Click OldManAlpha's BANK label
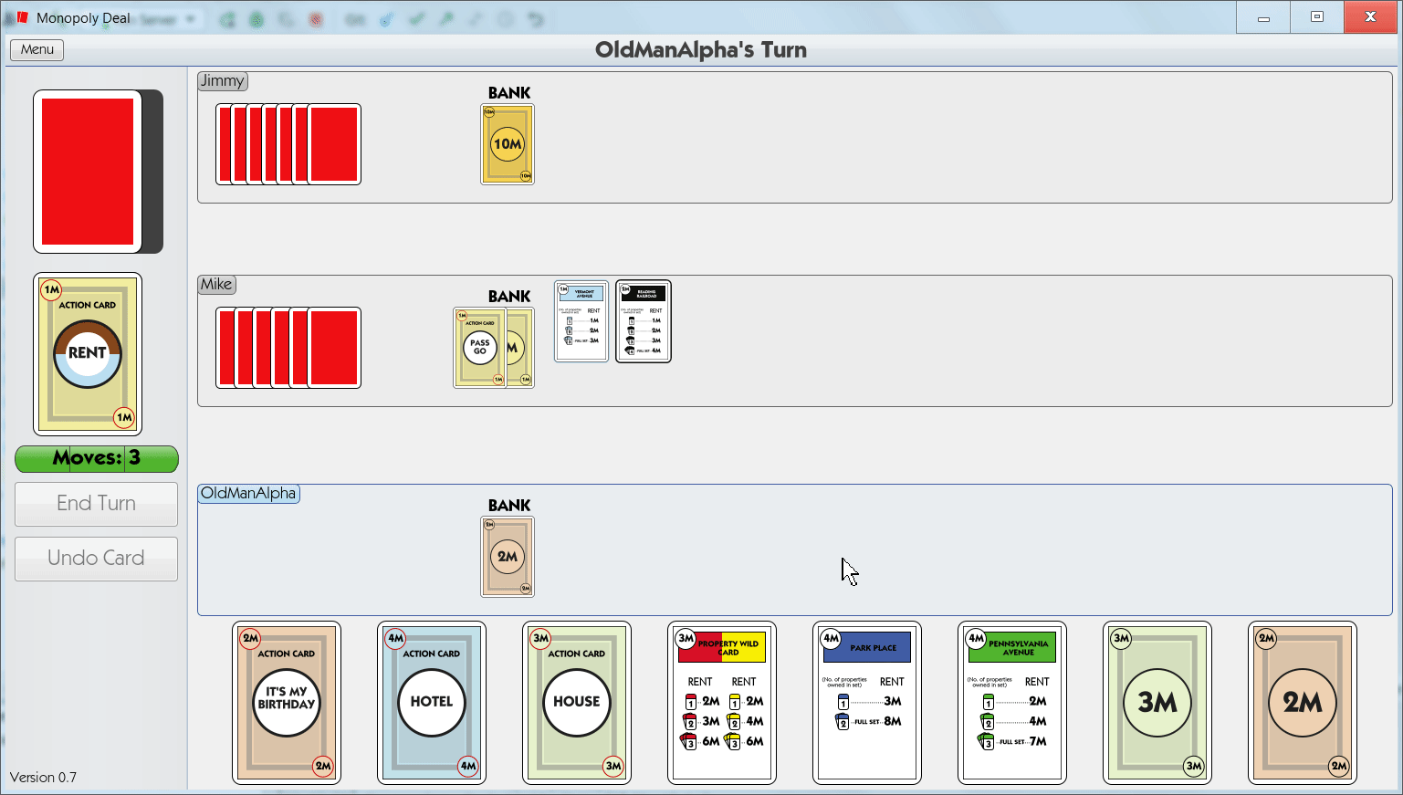The height and width of the screenshot is (795, 1403). pos(509,506)
